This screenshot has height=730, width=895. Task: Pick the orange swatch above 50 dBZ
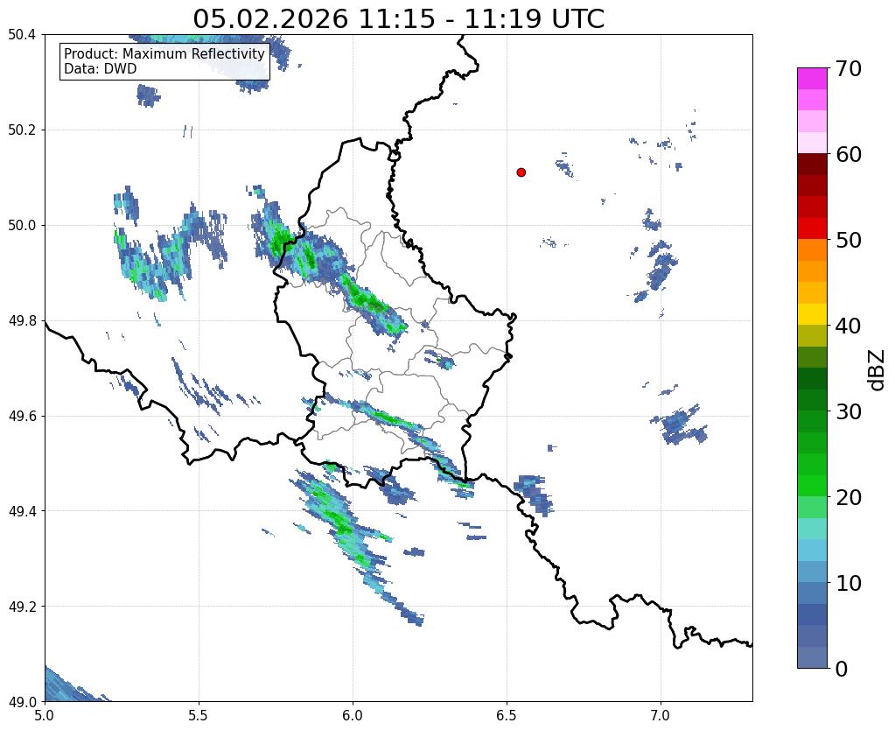pyautogui.click(x=812, y=250)
